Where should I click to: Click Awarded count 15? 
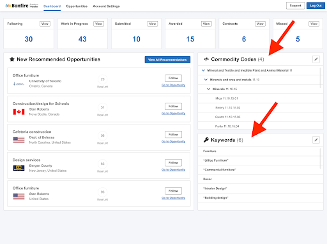pos(190,39)
